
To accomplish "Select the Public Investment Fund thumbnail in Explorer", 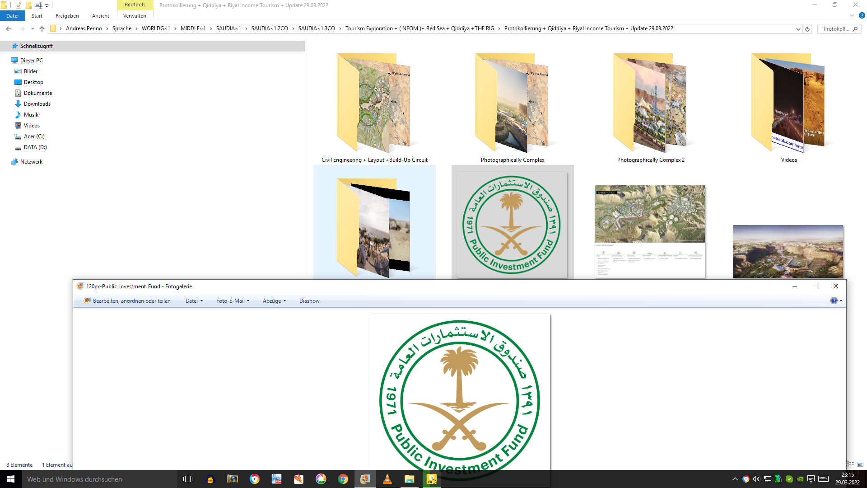I will 513,225.
